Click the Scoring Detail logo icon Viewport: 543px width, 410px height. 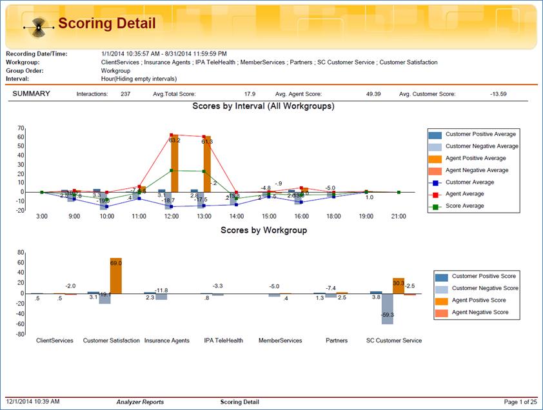[39, 27]
